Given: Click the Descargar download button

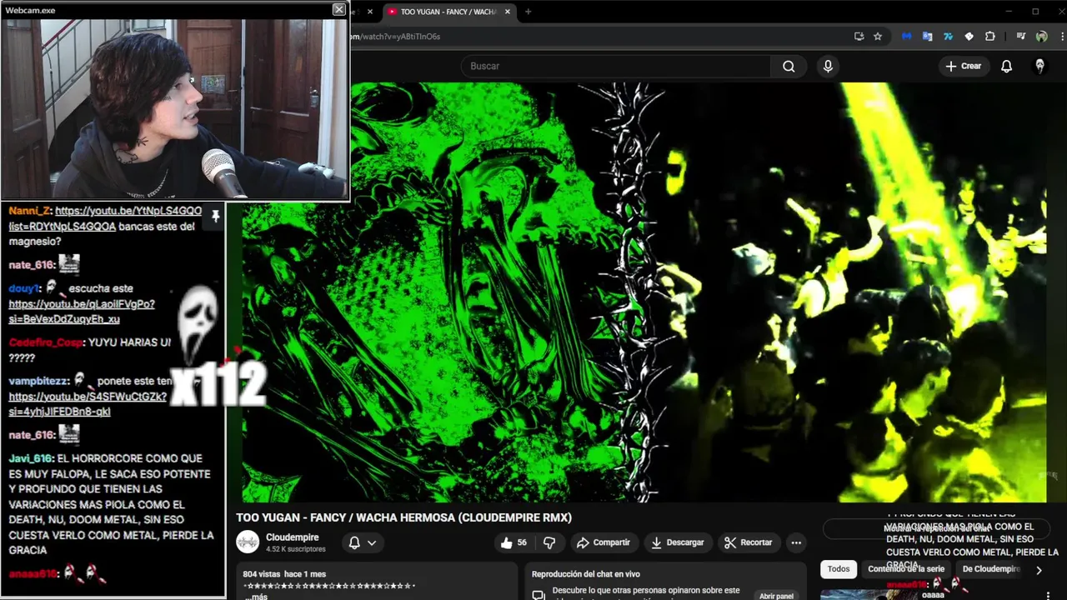Looking at the screenshot, I should tap(677, 542).
